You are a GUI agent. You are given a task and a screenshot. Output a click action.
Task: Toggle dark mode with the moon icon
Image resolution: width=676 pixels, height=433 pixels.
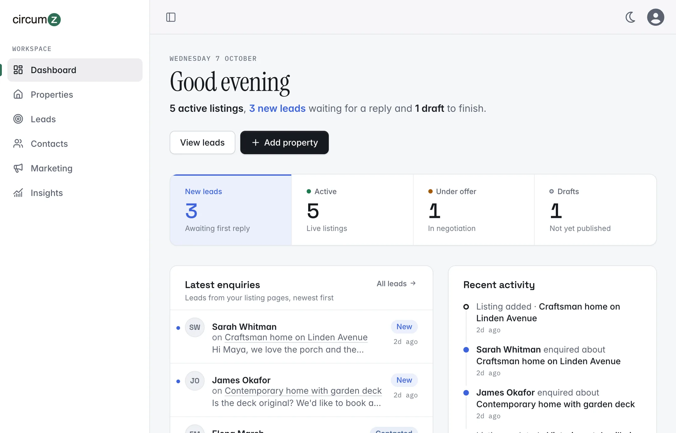(631, 17)
